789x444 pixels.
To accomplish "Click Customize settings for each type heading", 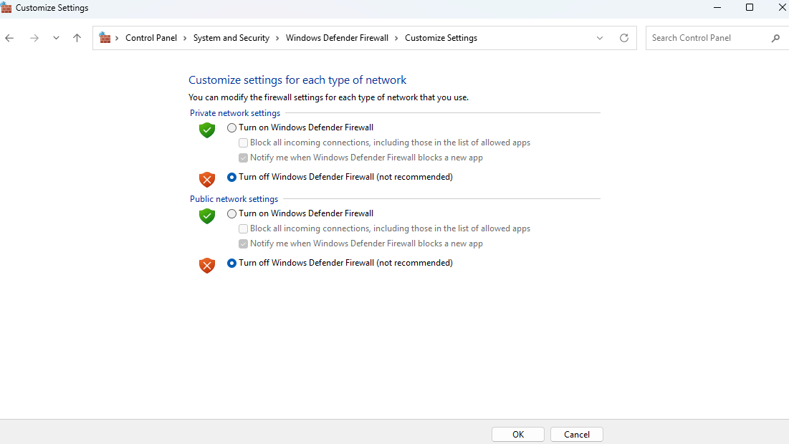I will pyautogui.click(x=297, y=80).
